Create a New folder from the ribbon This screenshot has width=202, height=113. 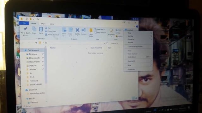click(x=91, y=32)
